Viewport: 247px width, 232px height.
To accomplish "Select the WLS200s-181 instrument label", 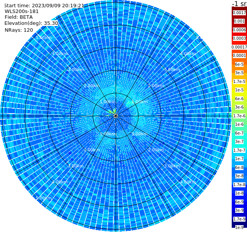I will click(x=22, y=11).
